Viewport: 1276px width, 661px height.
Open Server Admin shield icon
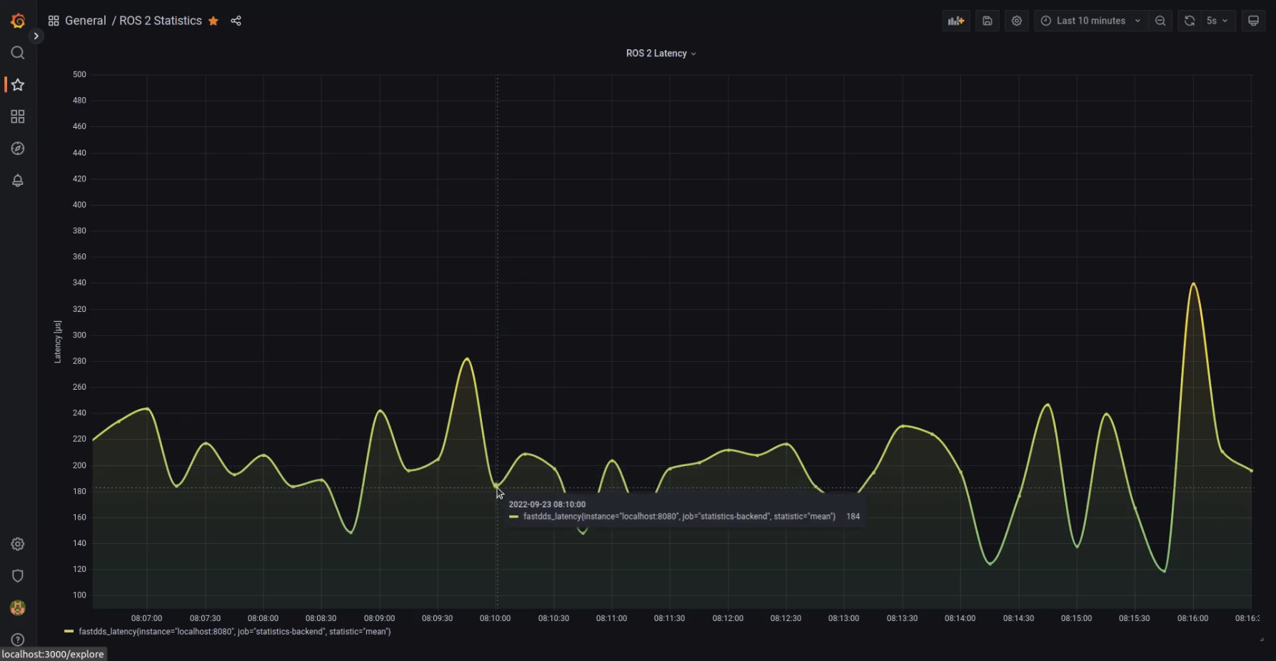tap(17, 575)
